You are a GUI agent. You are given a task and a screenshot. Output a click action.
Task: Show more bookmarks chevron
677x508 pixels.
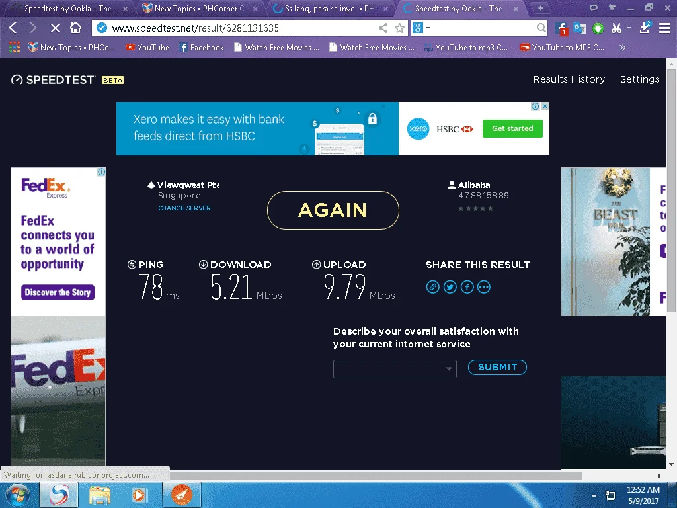[622, 48]
